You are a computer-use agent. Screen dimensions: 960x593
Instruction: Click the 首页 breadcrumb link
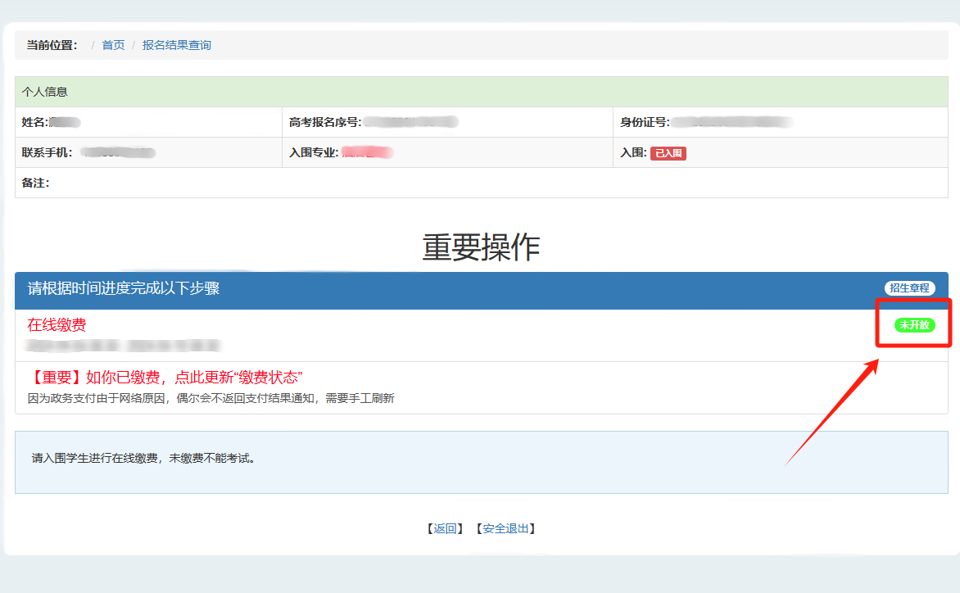(113, 45)
